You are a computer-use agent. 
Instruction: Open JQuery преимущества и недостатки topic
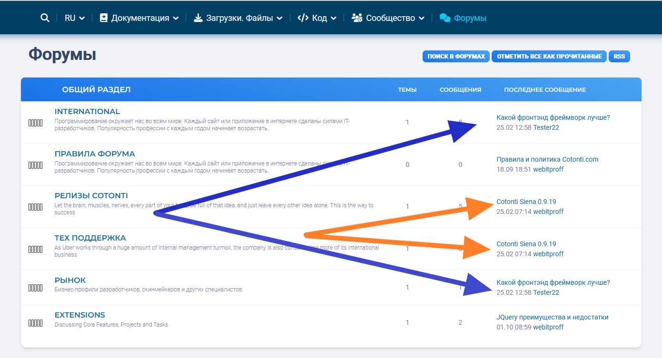552,317
